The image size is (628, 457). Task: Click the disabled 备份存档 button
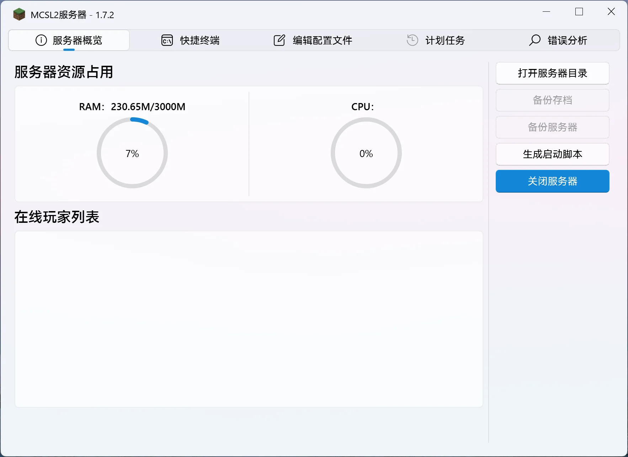[552, 100]
